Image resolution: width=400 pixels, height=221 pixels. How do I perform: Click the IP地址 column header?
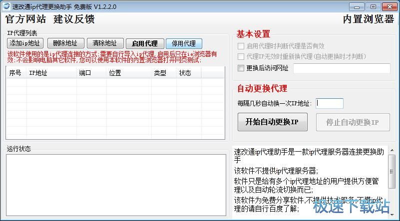(51, 73)
